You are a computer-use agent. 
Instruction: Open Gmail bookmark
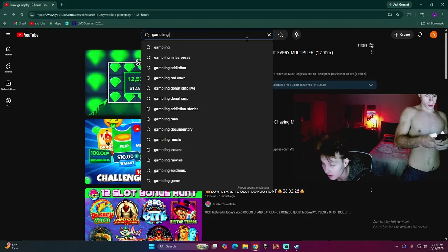pyautogui.click(x=20, y=23)
